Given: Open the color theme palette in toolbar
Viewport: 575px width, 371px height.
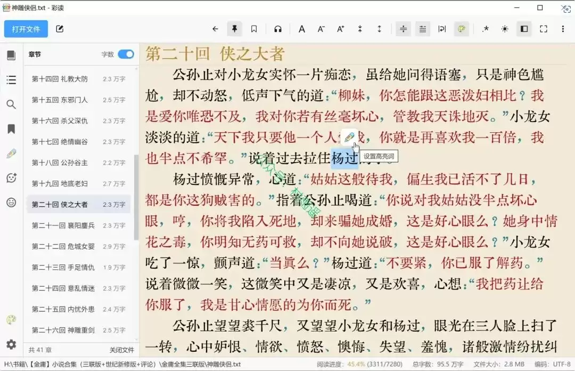Looking at the screenshot, I should coord(461,29).
